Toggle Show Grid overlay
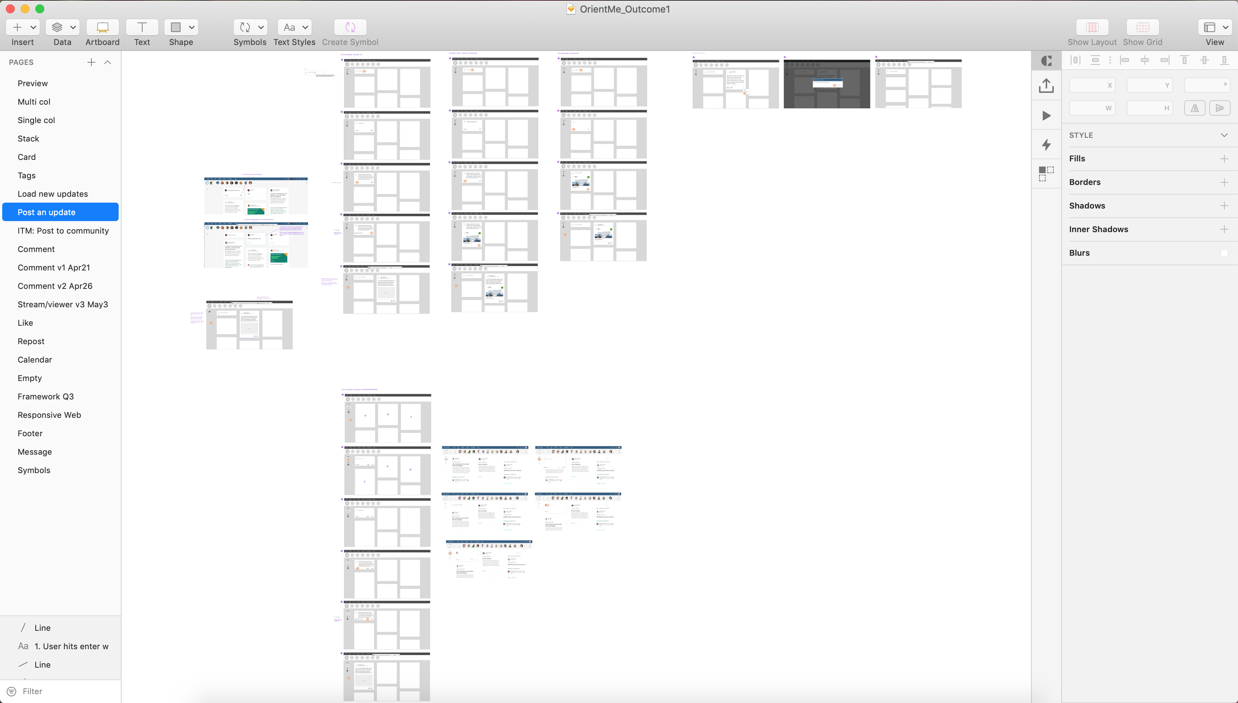 pyautogui.click(x=1143, y=28)
